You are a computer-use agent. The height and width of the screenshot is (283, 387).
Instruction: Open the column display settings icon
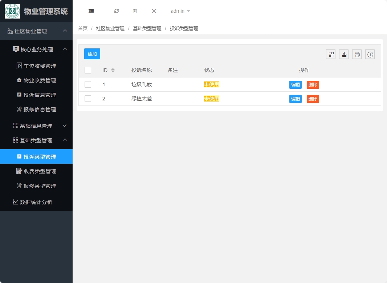click(330, 54)
